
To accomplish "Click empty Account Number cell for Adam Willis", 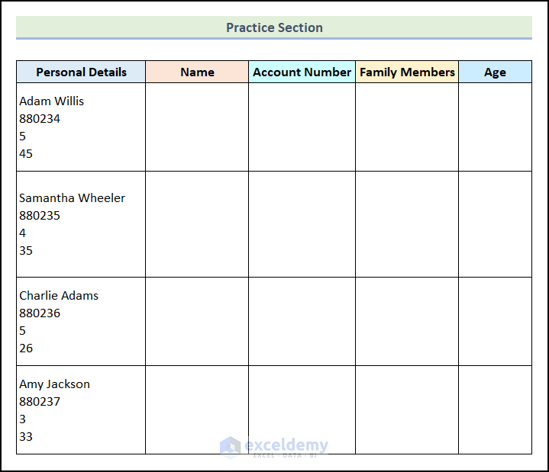I will [302, 127].
